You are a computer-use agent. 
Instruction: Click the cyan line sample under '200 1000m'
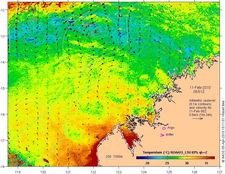(111, 159)
